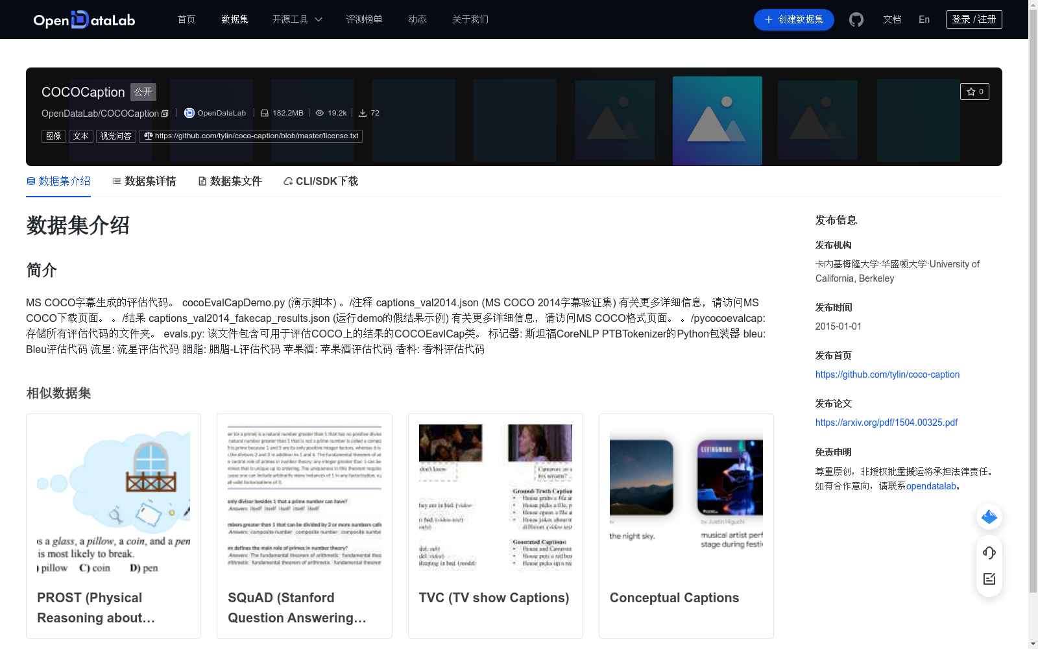The image size is (1038, 649).
Task: Open the 文档 link in header
Action: [892, 19]
